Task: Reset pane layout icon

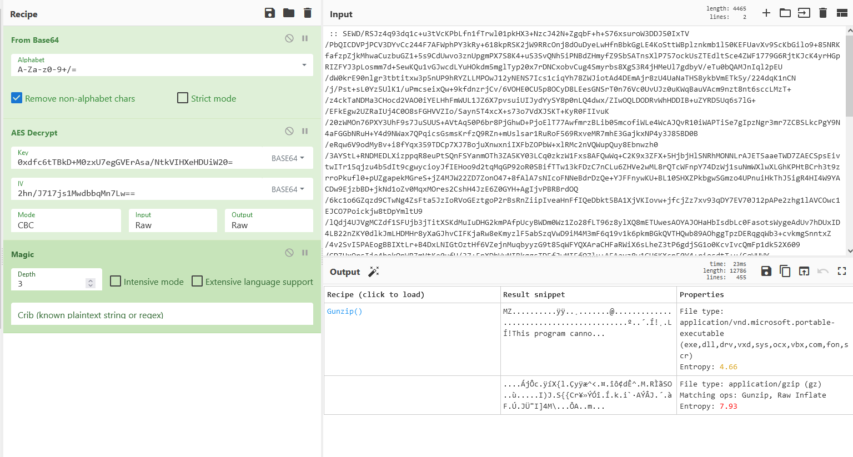Action: (x=842, y=13)
